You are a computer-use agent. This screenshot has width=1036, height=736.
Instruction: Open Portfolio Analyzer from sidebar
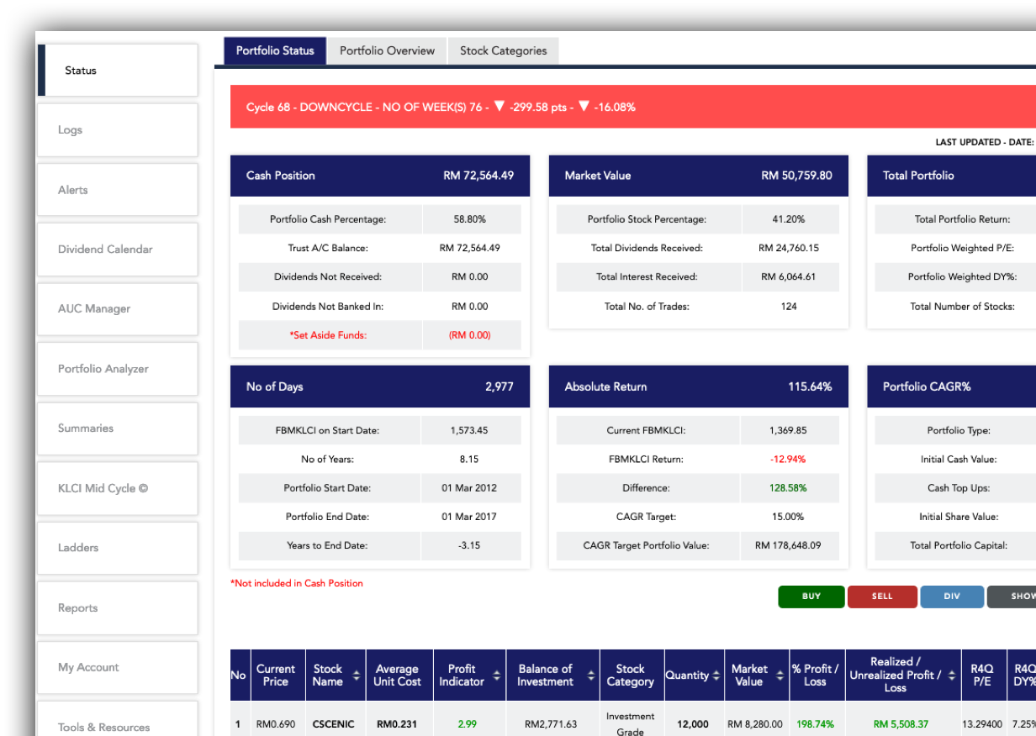point(118,369)
